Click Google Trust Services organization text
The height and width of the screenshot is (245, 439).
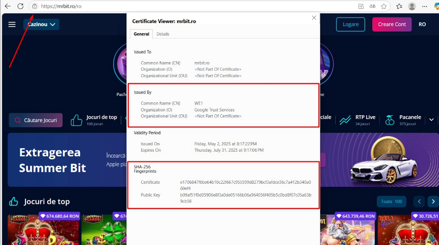[x=214, y=110]
